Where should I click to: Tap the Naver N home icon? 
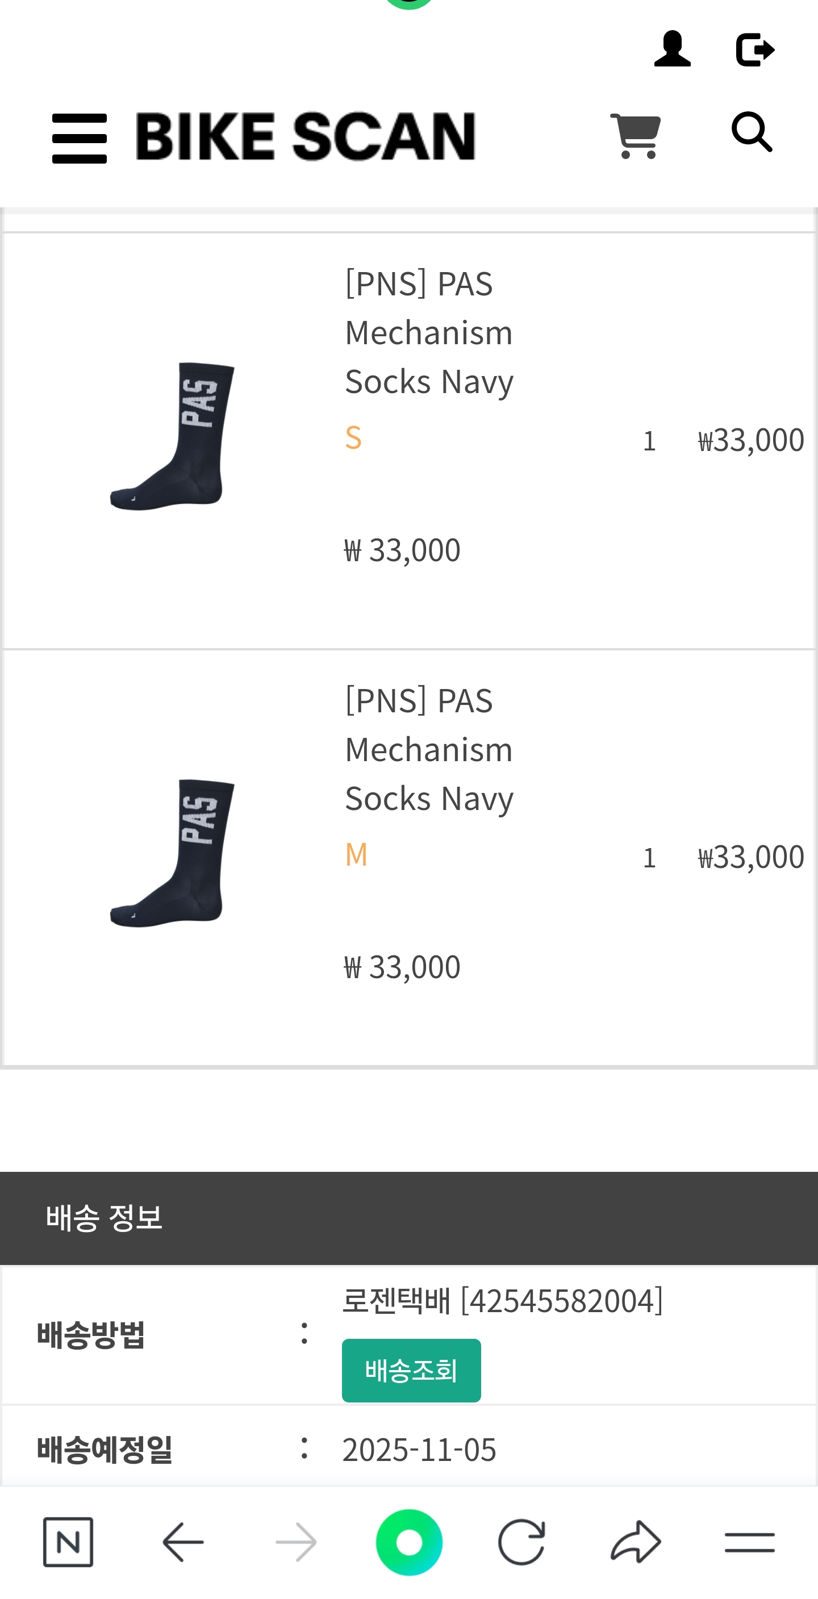click(68, 1542)
